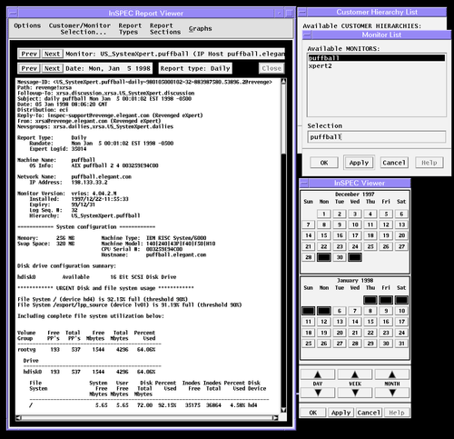Click scroll left arrow of report text
The width and height of the screenshot is (454, 439).
19,418
